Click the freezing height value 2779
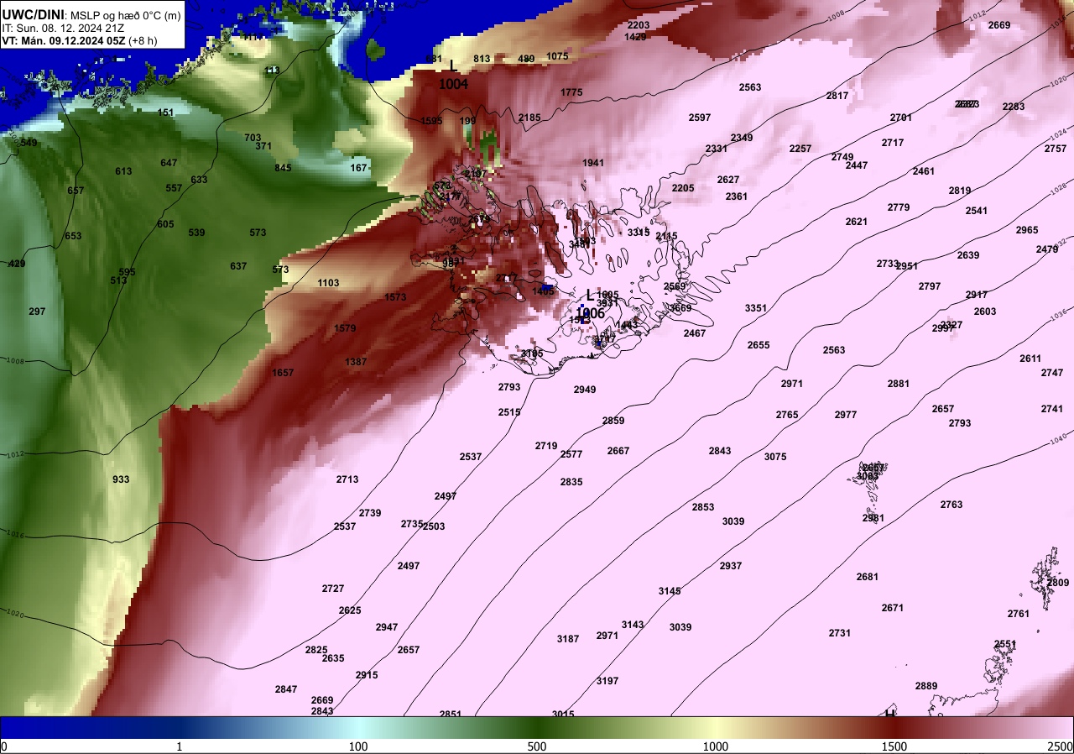 [x=899, y=207]
